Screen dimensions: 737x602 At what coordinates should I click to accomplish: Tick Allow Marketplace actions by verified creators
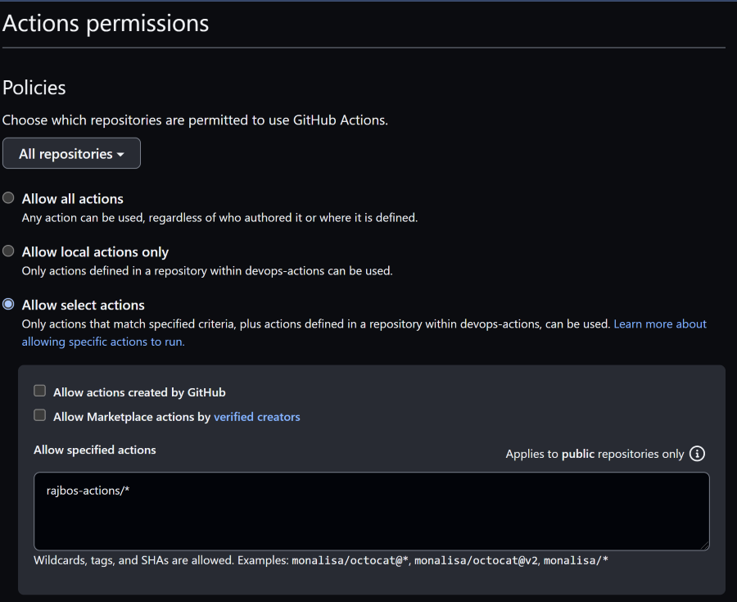(x=40, y=415)
